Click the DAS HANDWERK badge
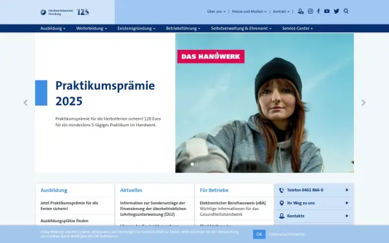Screen dimensions: 389x243 tap(211, 56)
